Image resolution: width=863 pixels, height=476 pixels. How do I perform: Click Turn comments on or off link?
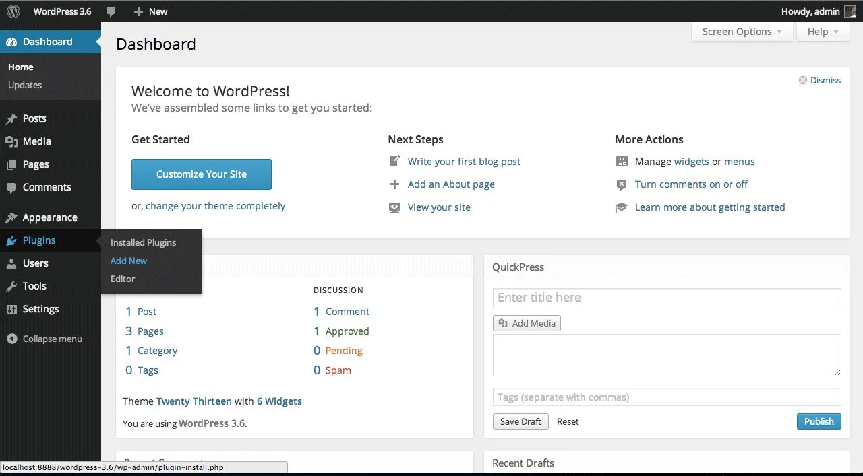click(691, 184)
